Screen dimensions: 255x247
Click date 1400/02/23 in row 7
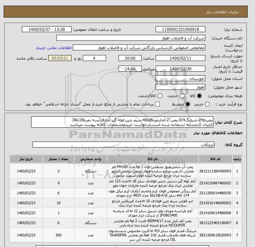pos(26,235)
